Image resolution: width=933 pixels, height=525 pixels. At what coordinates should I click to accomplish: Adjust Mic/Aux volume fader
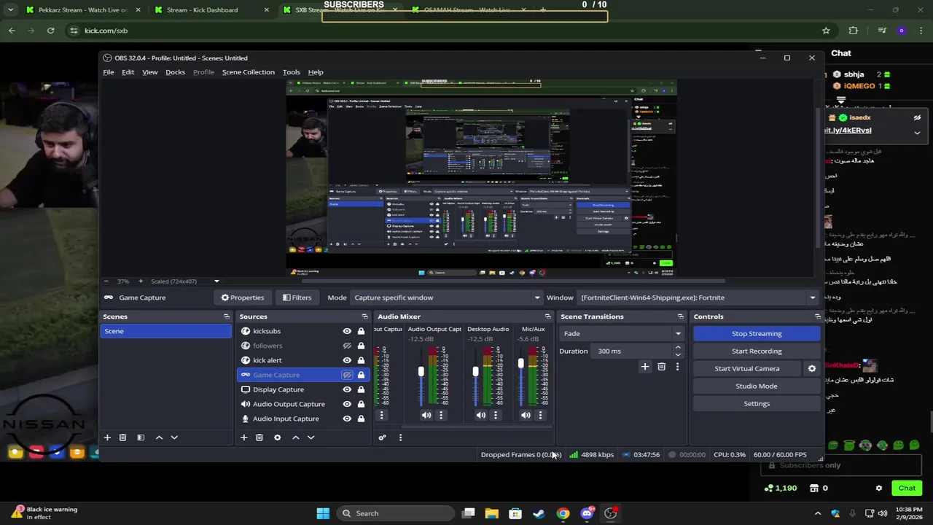[520, 363]
